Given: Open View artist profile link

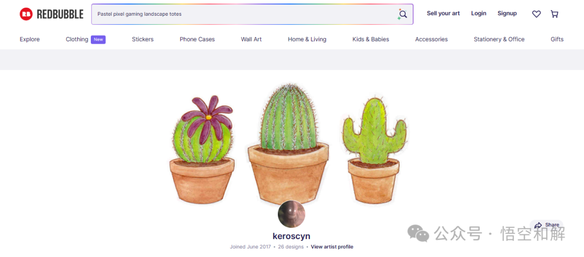Looking at the screenshot, I should [332, 247].
